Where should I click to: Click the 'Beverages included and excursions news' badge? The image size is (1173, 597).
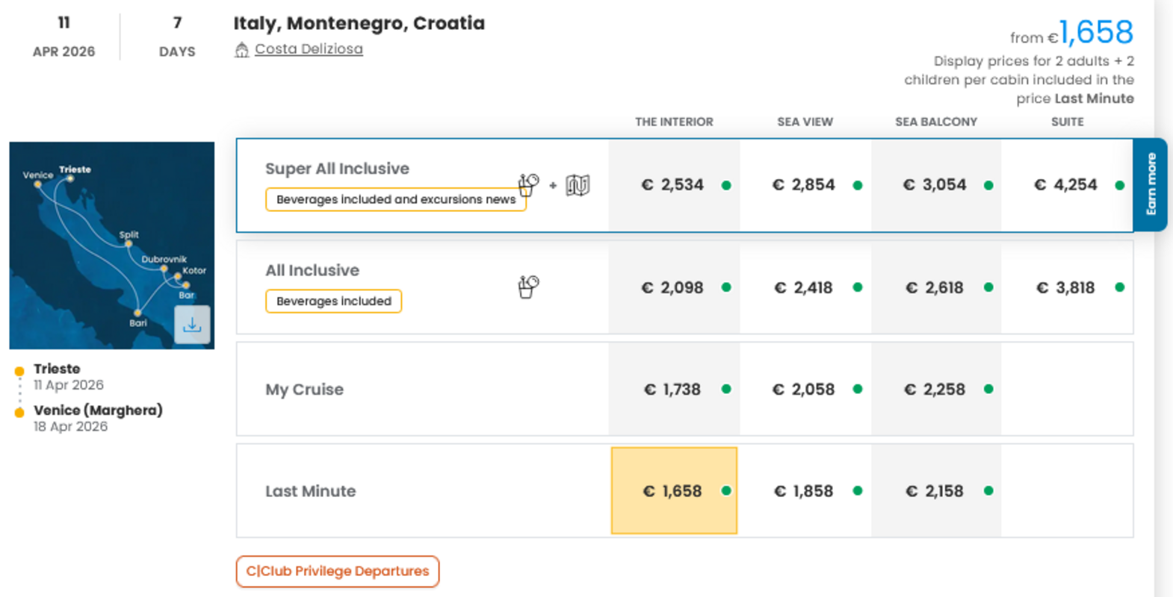click(395, 200)
